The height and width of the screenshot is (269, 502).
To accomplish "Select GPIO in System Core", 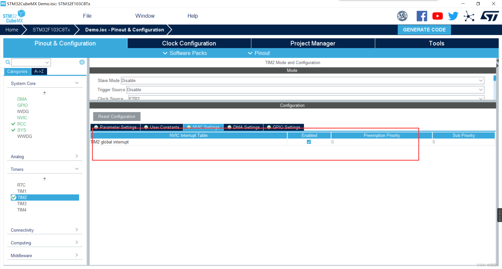I will tap(22, 105).
